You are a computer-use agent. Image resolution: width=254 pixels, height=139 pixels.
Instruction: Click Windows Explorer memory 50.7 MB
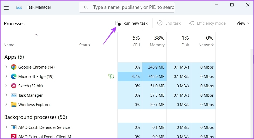click(x=157, y=105)
